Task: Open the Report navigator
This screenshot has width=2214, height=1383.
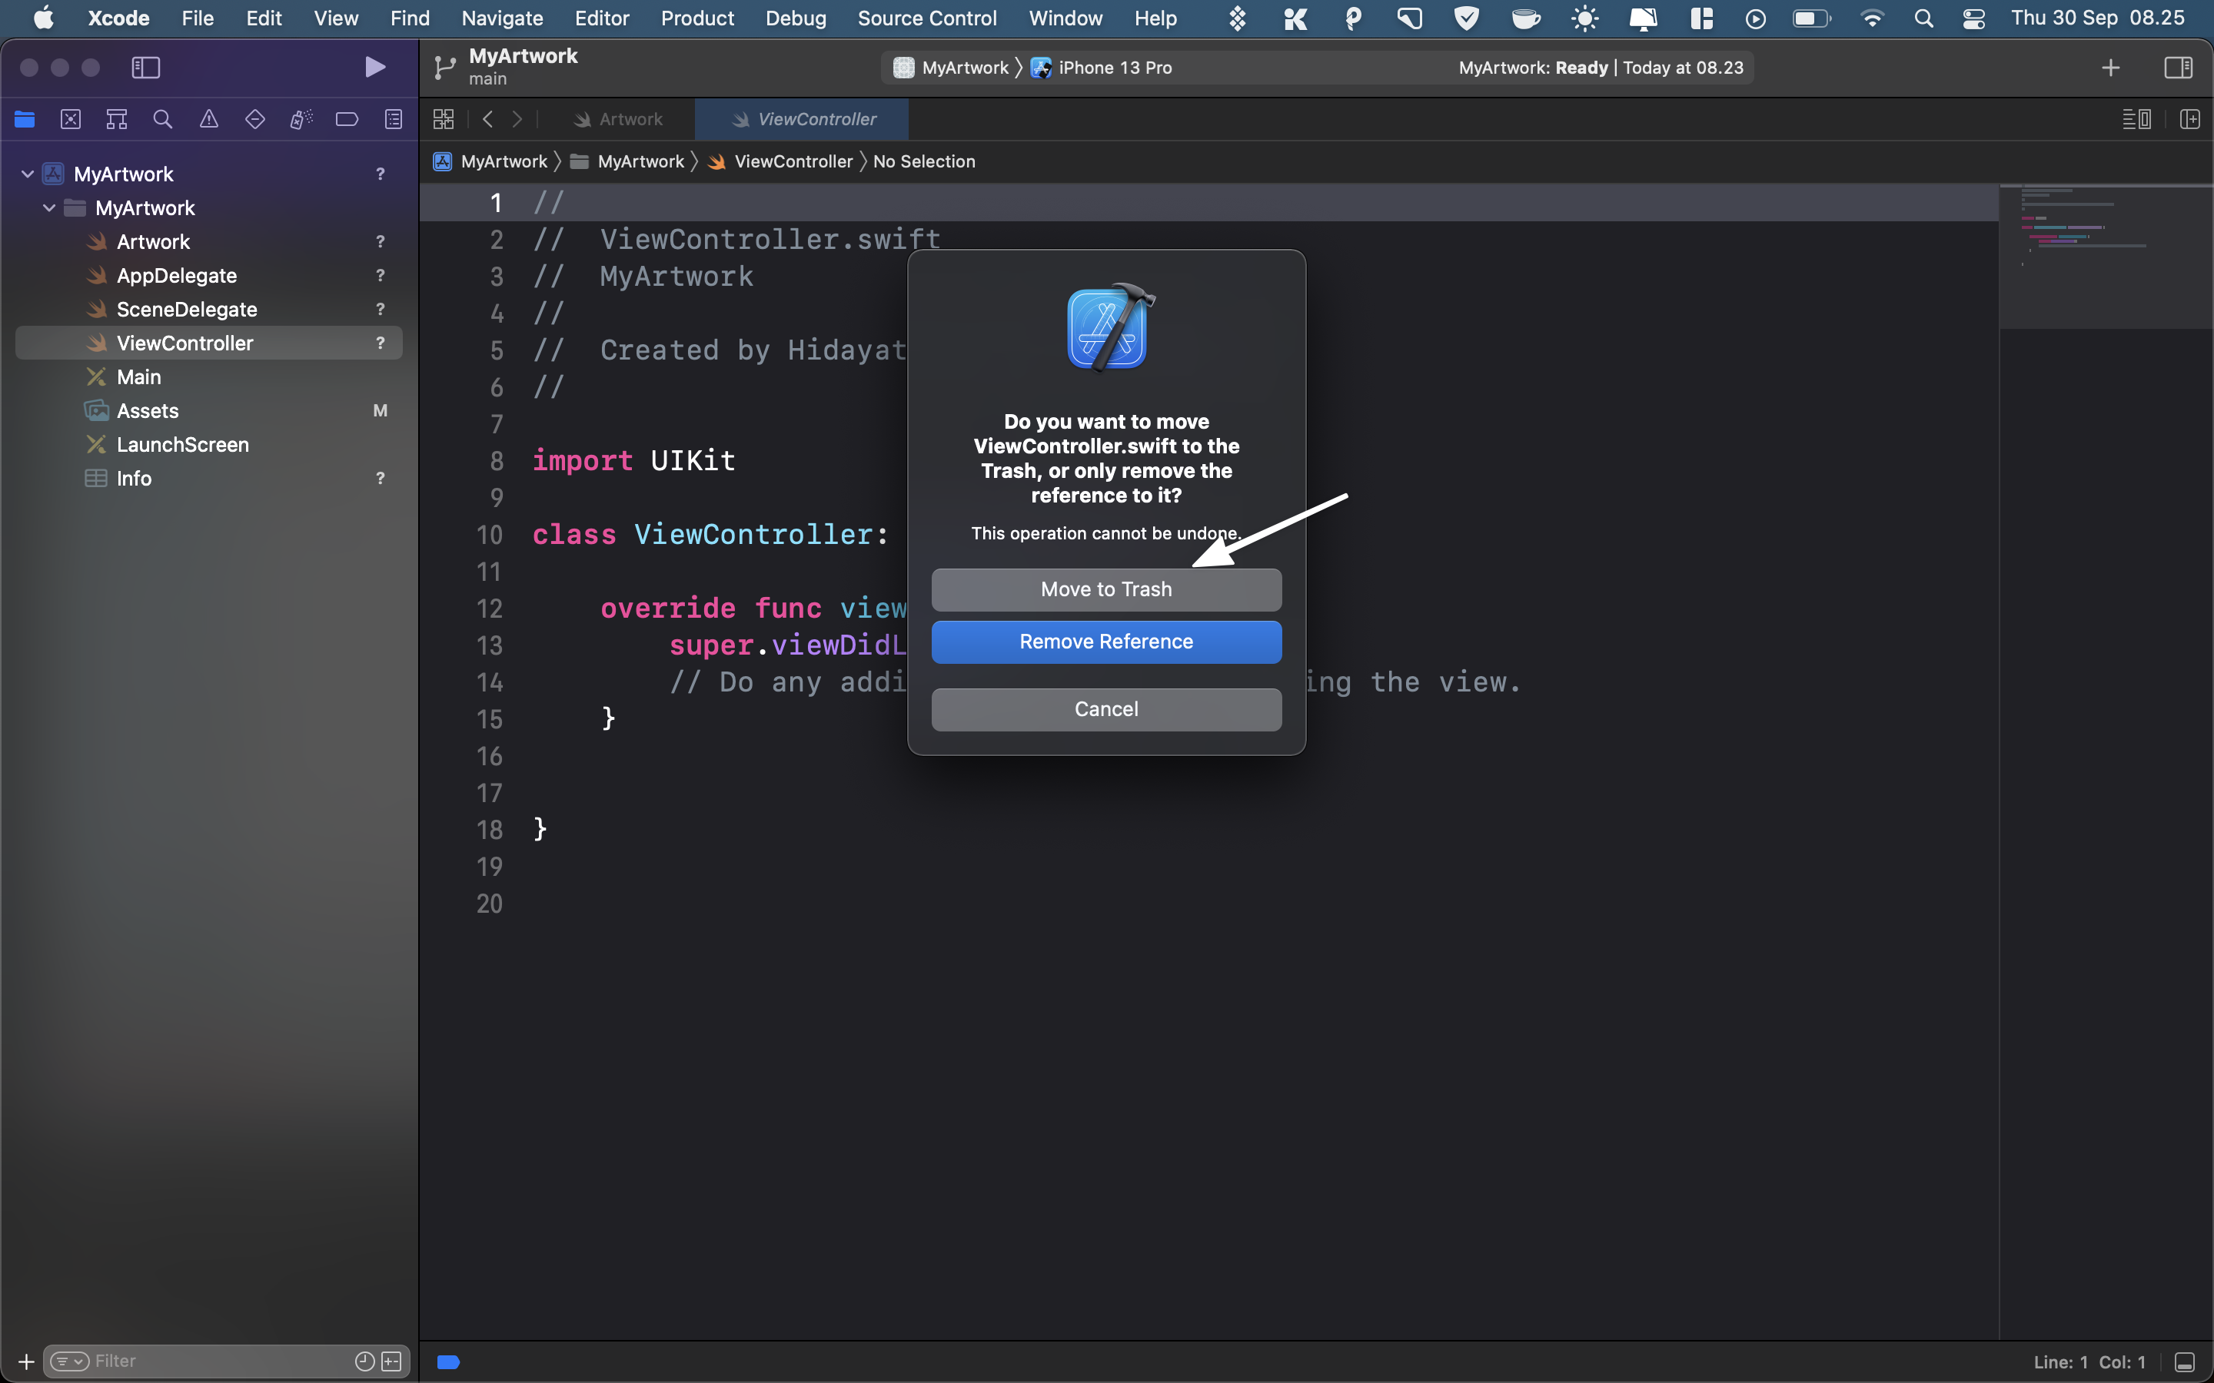Action: pos(394,119)
